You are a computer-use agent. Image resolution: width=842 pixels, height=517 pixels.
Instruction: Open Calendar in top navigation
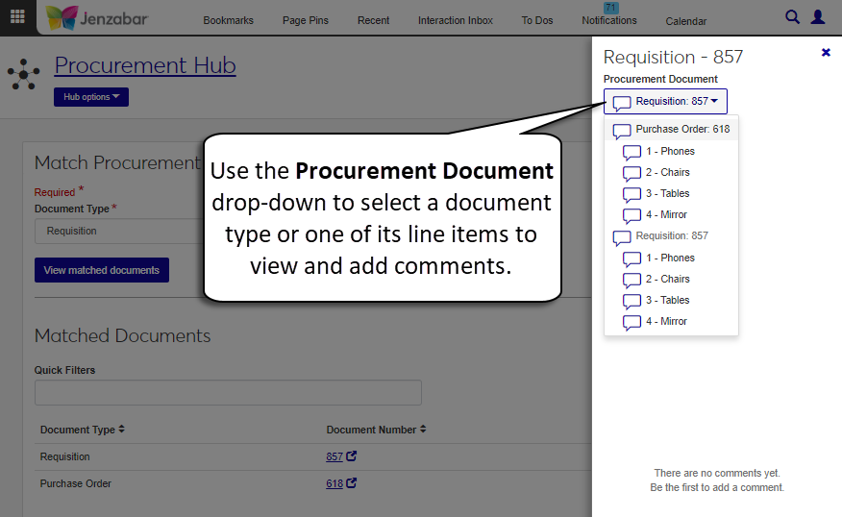(686, 21)
